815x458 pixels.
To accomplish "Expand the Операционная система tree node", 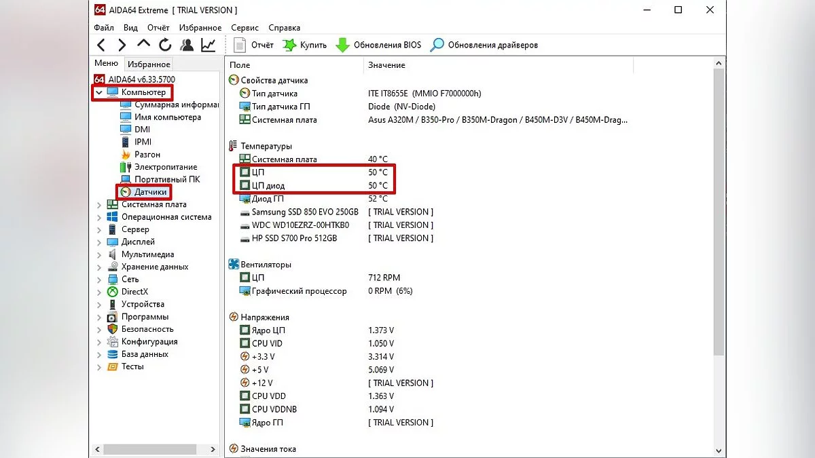I will point(99,217).
